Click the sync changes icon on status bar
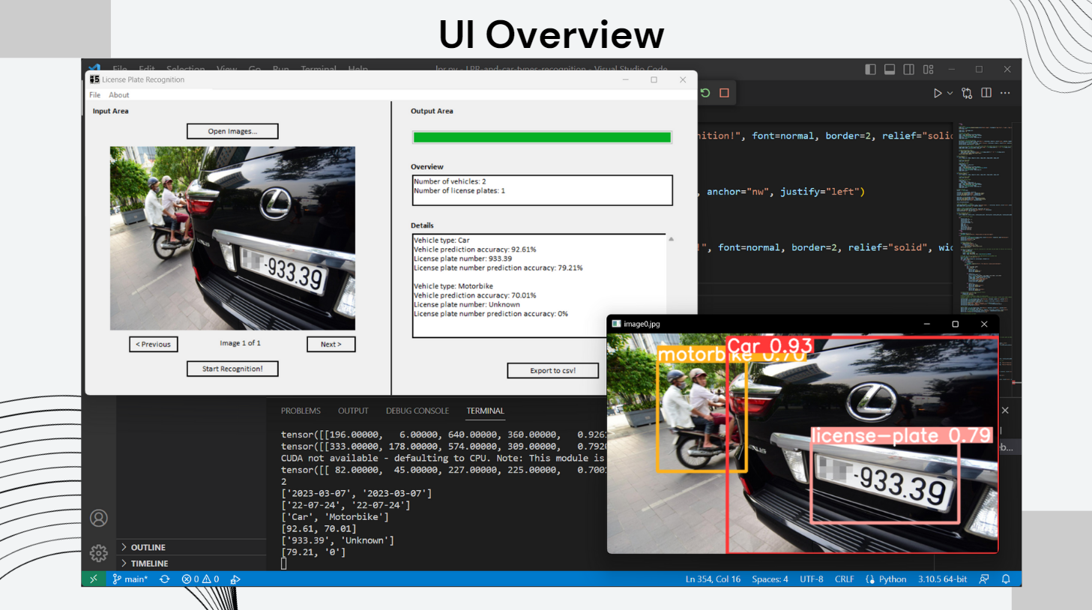This screenshot has height=610, width=1092. 164,579
